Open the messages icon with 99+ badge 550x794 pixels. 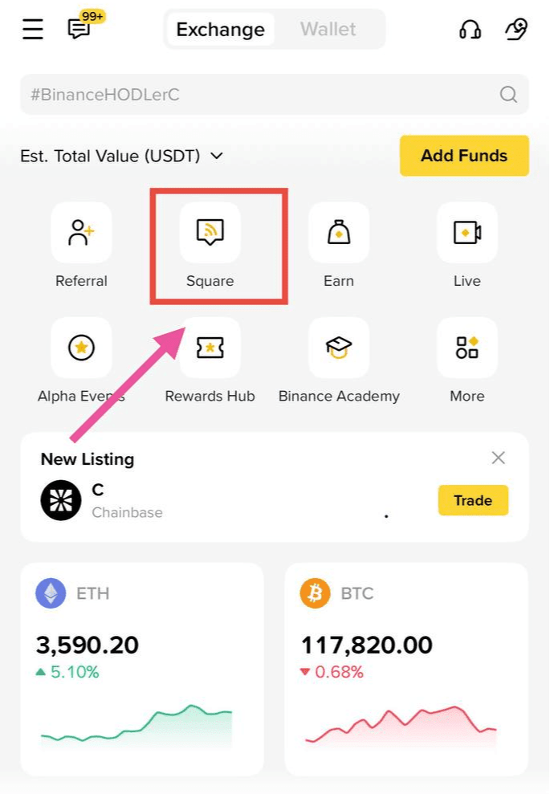80,28
